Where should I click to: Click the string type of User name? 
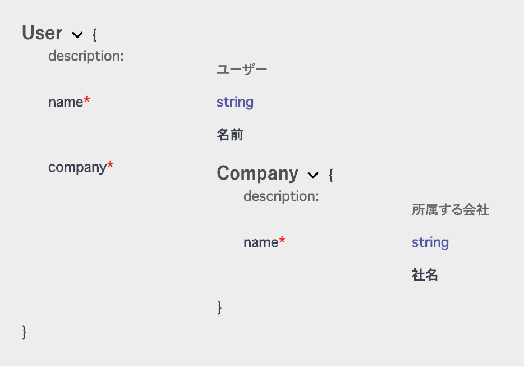[x=235, y=102]
